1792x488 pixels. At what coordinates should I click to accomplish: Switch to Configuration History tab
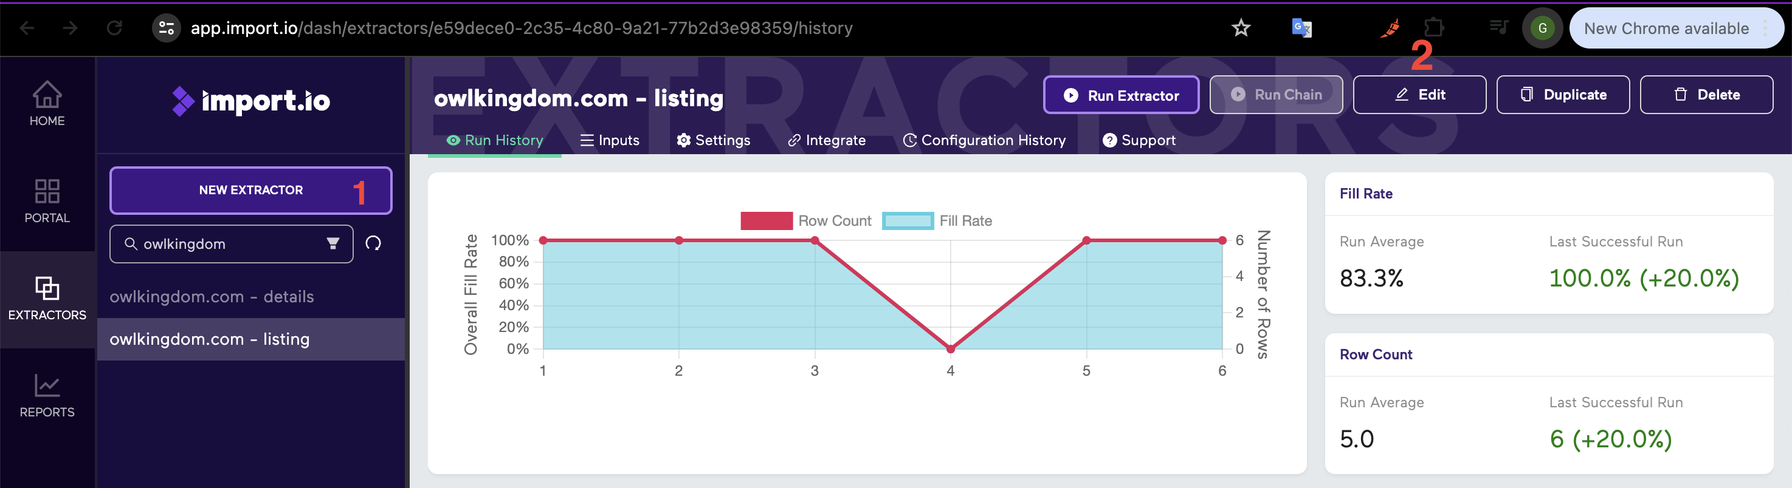click(x=984, y=140)
